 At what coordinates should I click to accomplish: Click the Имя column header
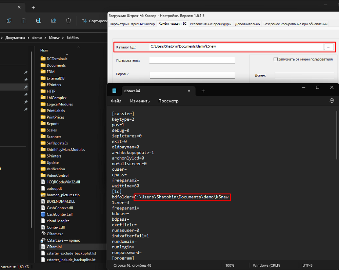coord(44,50)
